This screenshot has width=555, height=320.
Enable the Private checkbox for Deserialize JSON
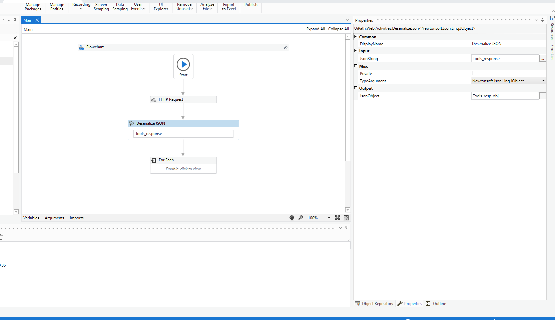click(475, 73)
